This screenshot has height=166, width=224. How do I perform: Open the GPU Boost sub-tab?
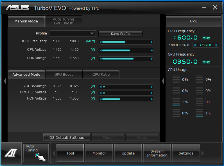point(64,75)
